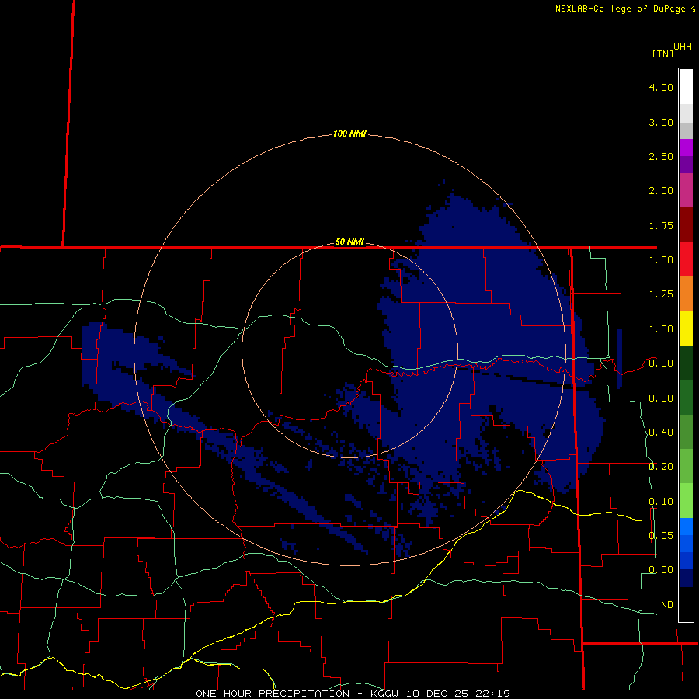
Task: Select the 2.50 legend value
Action: (x=661, y=156)
